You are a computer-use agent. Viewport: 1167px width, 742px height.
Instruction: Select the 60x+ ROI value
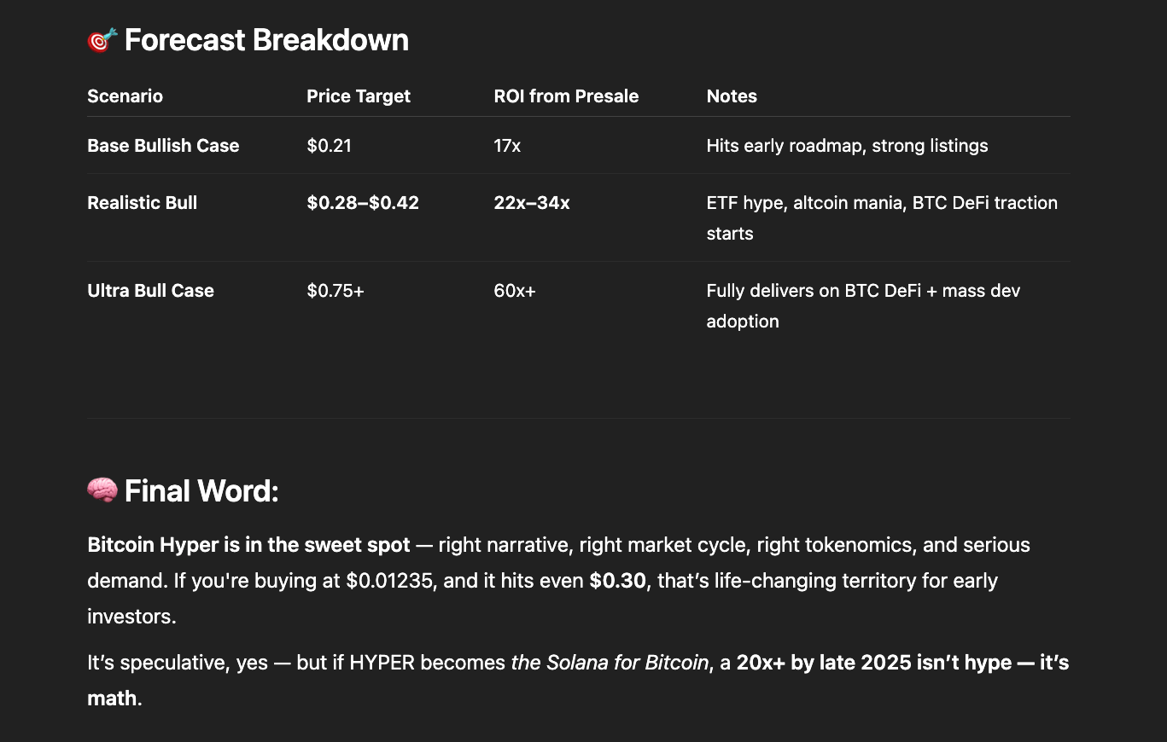[x=515, y=291]
